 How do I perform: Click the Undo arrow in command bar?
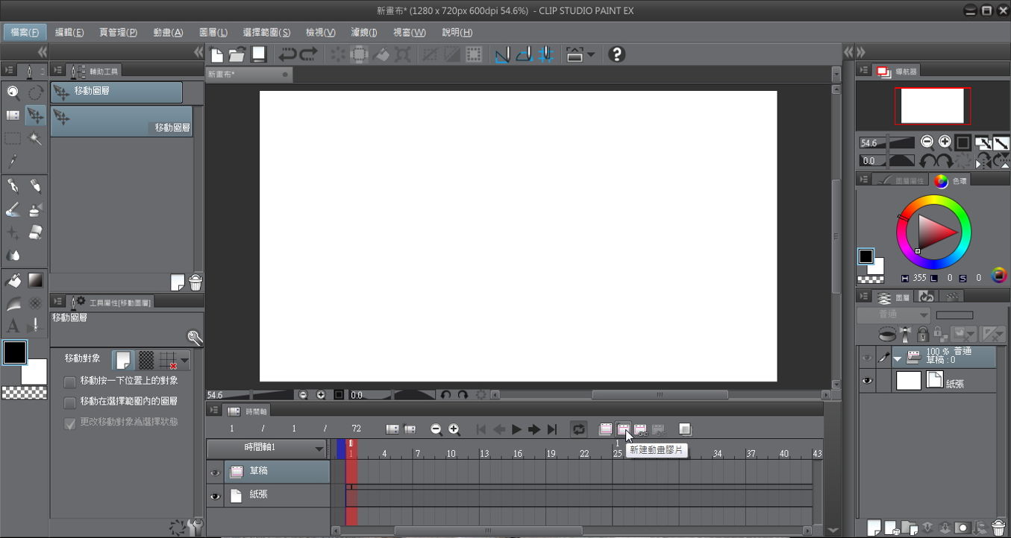287,54
